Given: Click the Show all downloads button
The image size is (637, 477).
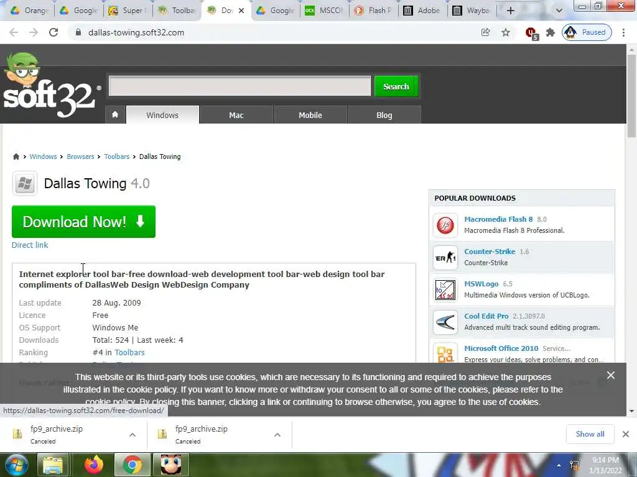Looking at the screenshot, I should [590, 434].
